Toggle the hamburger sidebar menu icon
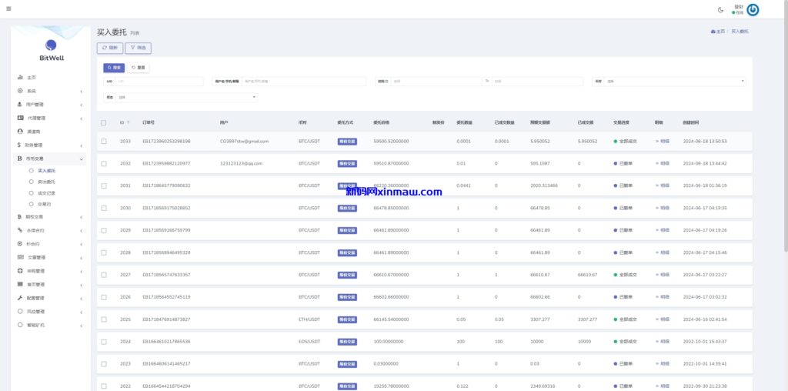 coord(8,9)
